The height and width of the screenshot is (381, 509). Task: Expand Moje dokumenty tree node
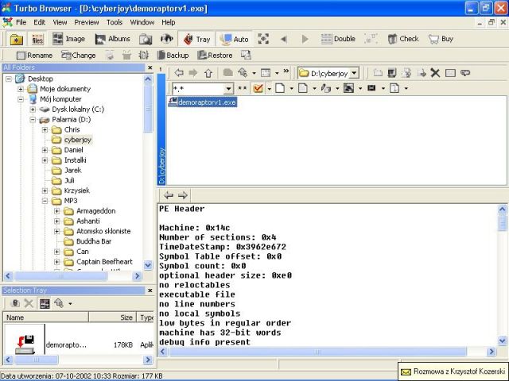point(21,89)
